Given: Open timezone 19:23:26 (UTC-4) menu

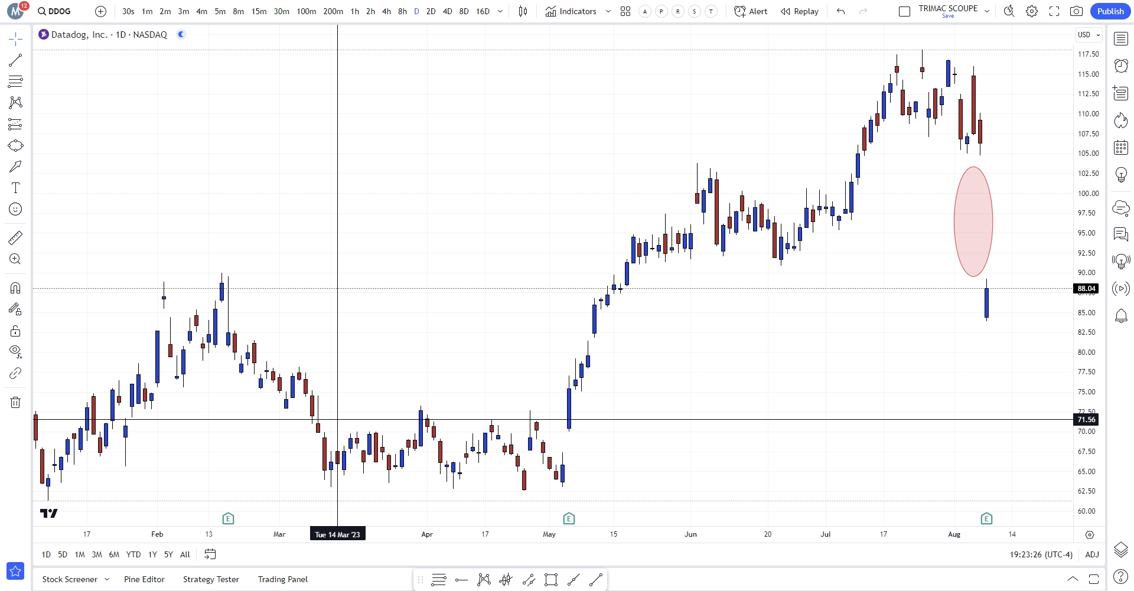Looking at the screenshot, I should (1041, 554).
